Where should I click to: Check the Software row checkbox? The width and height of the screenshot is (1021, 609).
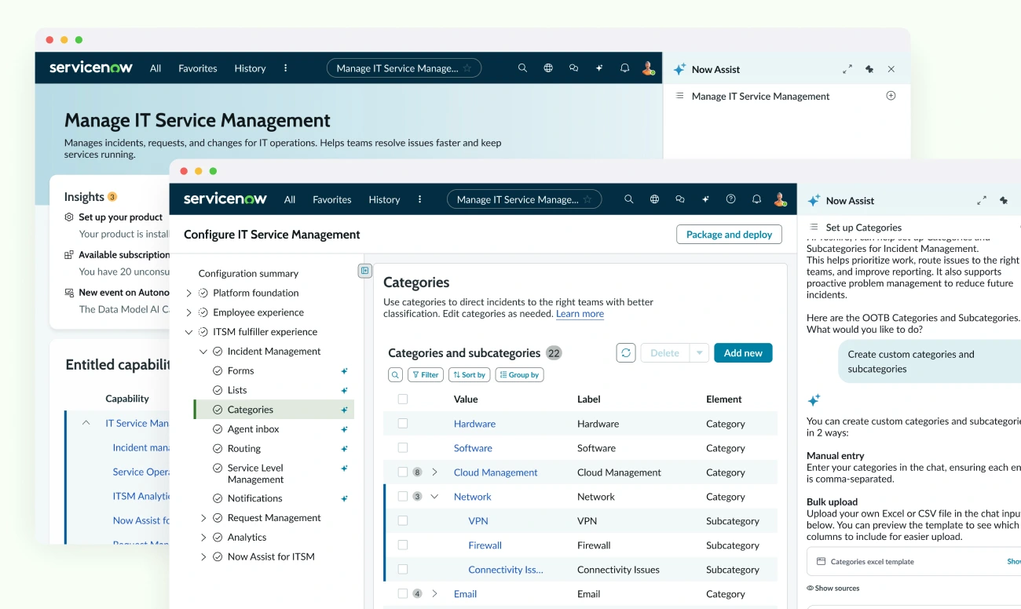point(403,447)
